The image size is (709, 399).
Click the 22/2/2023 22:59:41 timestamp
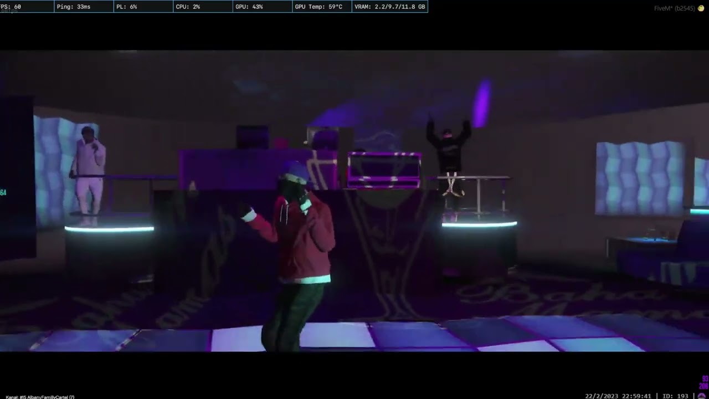(618, 396)
